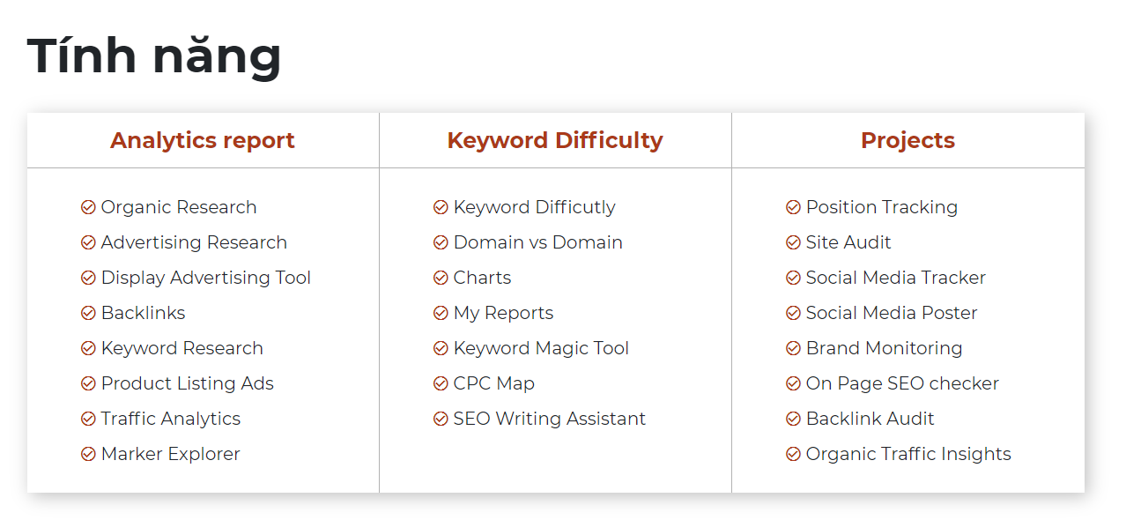Open the Social Media Tracker item
Viewport: 1126px width, 520px height.
pyautogui.click(x=895, y=278)
